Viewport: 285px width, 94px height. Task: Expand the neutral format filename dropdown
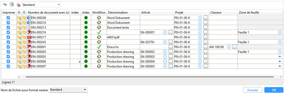tap(68, 90)
